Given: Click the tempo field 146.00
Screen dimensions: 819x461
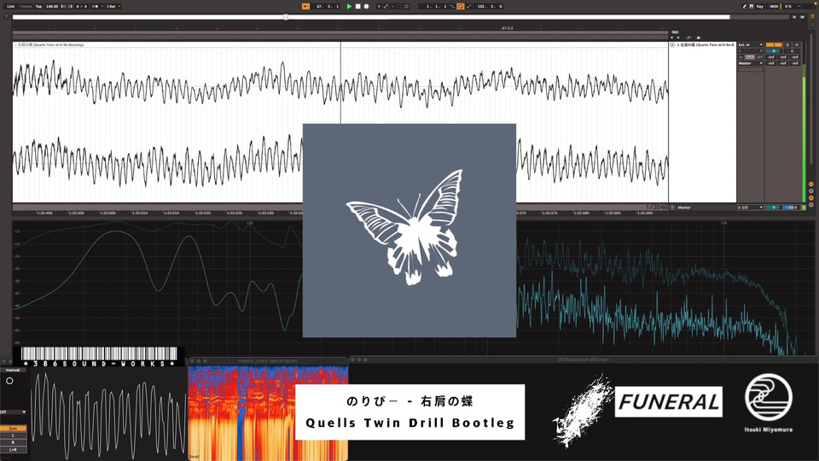Looking at the screenshot, I should click(x=52, y=6).
